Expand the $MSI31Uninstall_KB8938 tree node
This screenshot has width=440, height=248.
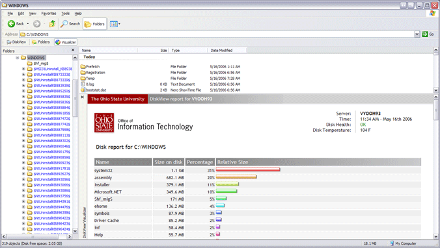tap(23, 69)
